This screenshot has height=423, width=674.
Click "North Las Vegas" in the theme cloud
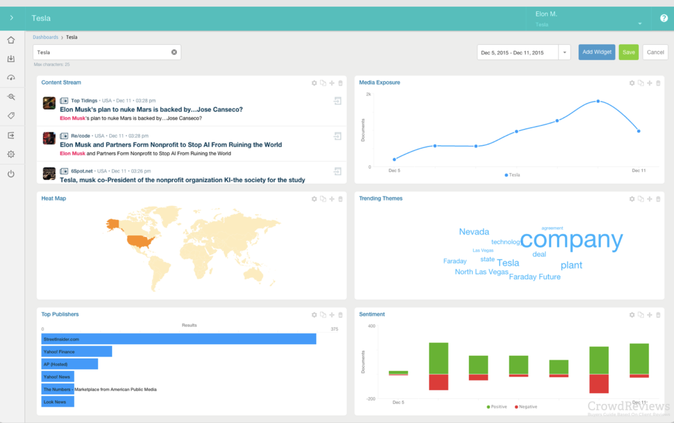click(481, 272)
